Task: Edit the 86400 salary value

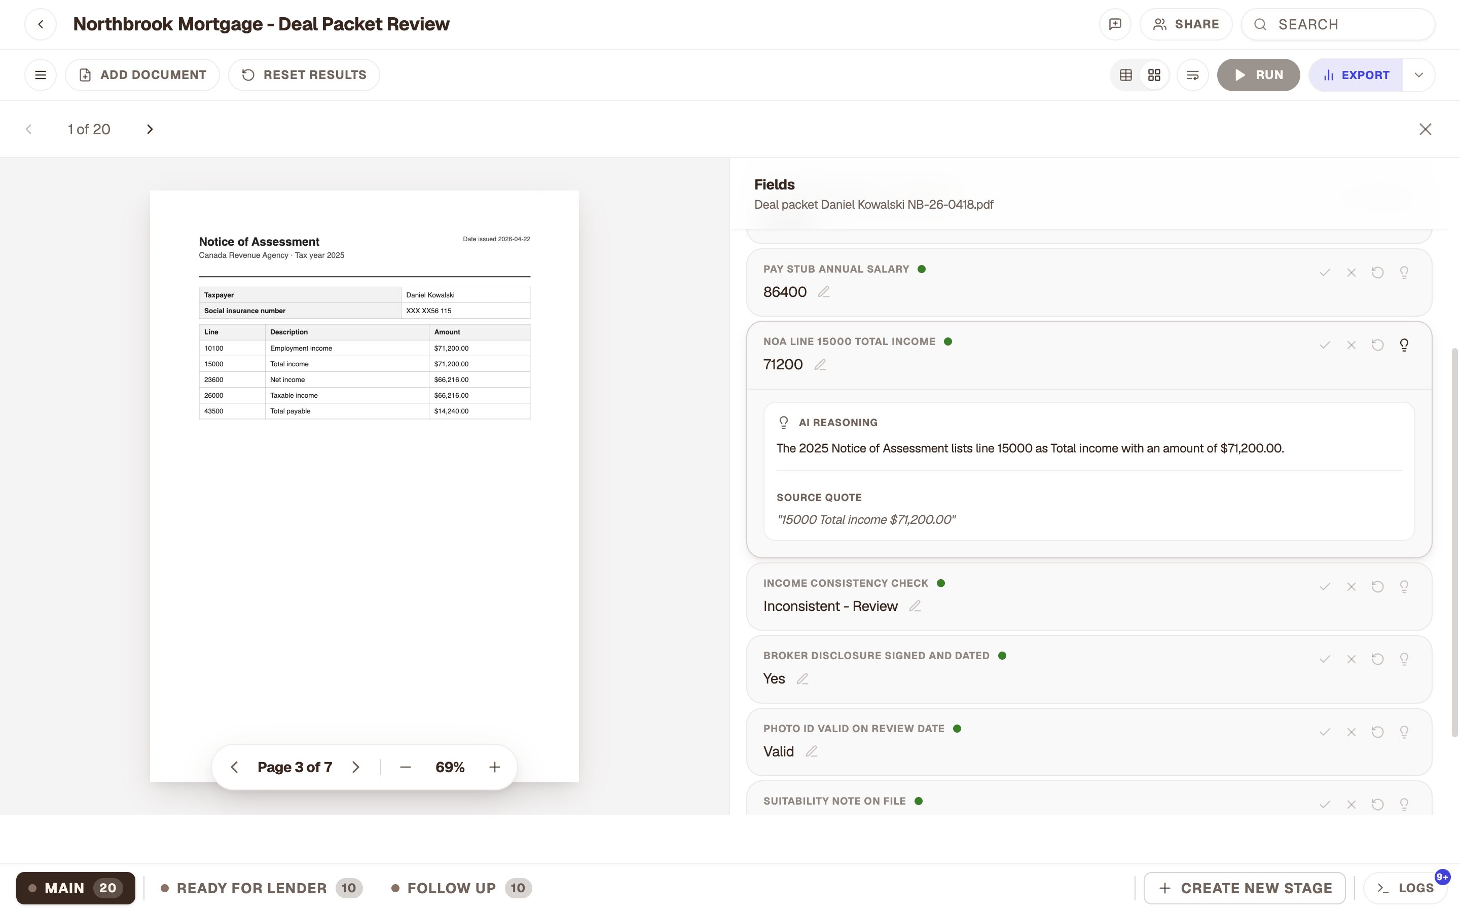Action: pyautogui.click(x=823, y=292)
